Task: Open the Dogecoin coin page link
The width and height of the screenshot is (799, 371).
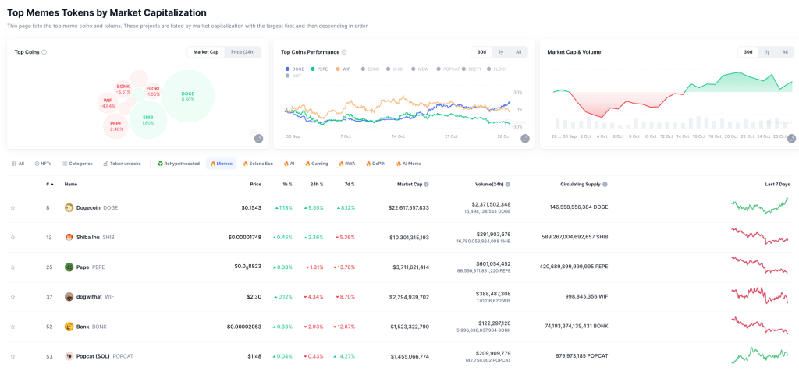Action: [x=88, y=208]
